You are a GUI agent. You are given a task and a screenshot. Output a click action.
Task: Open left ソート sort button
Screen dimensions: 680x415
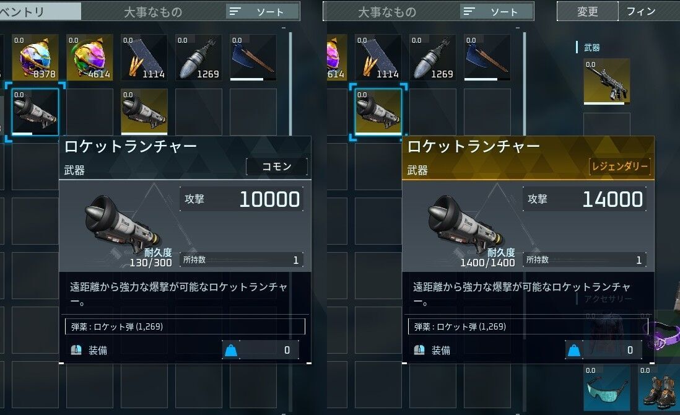(x=263, y=12)
